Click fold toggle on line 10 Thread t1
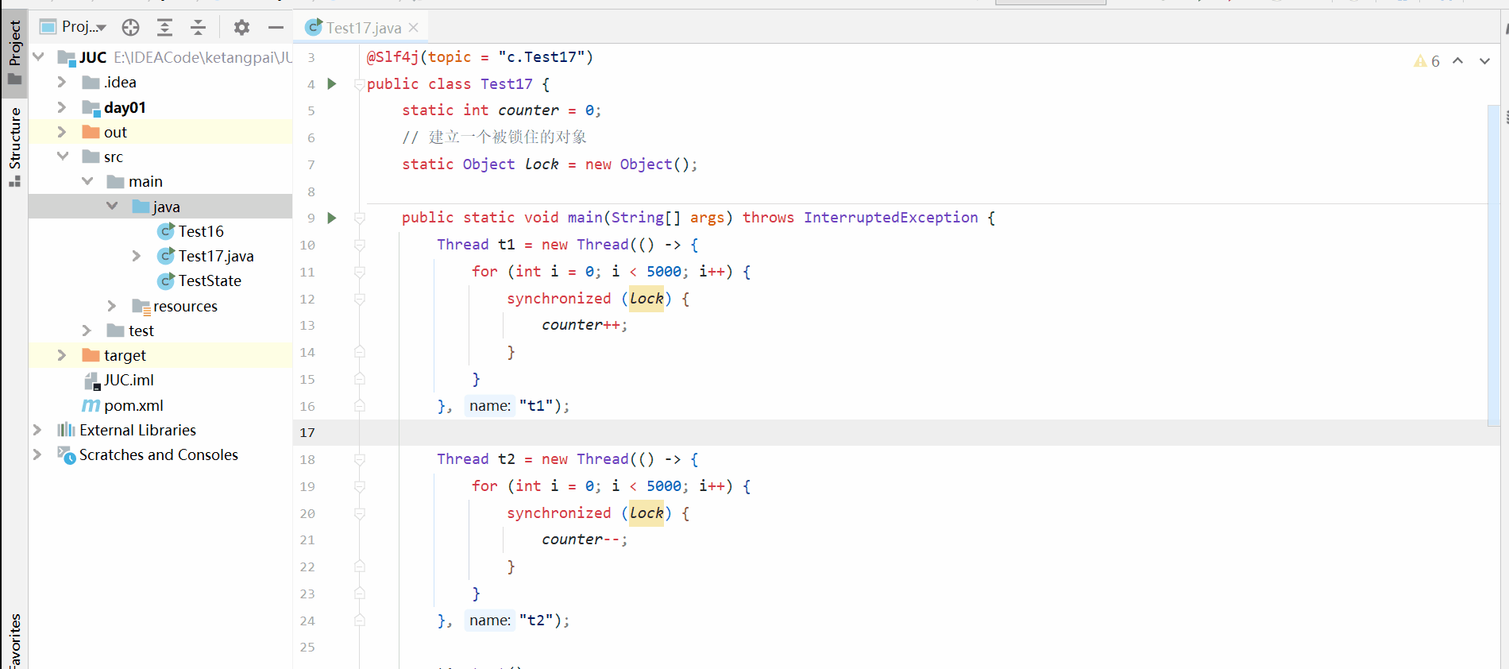The height and width of the screenshot is (669, 1509). (360, 245)
